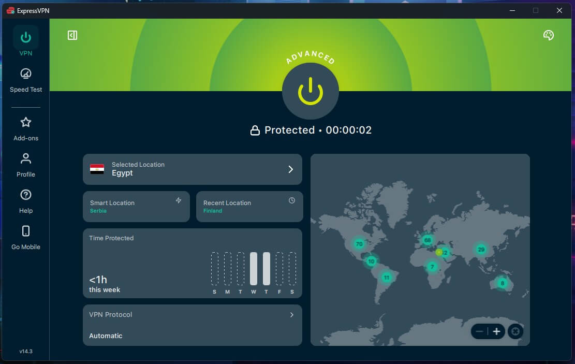Expand the Selected Location chevron arrow
Viewport: 575px width, 364px height.
290,169
